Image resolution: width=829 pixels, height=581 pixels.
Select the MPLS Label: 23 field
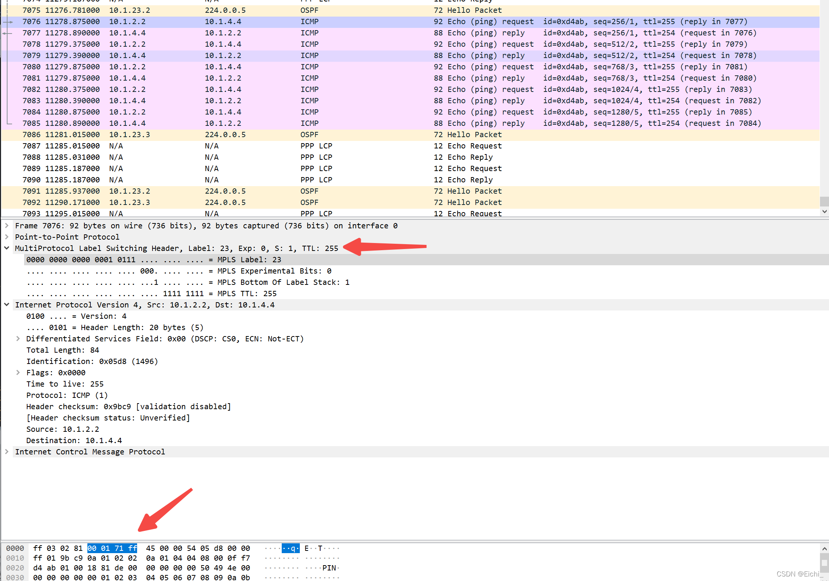[426, 260]
